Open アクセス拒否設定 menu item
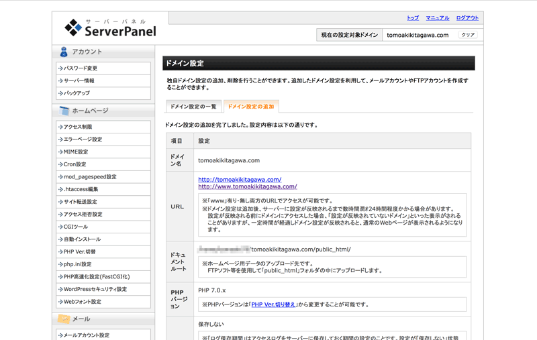 point(103,214)
